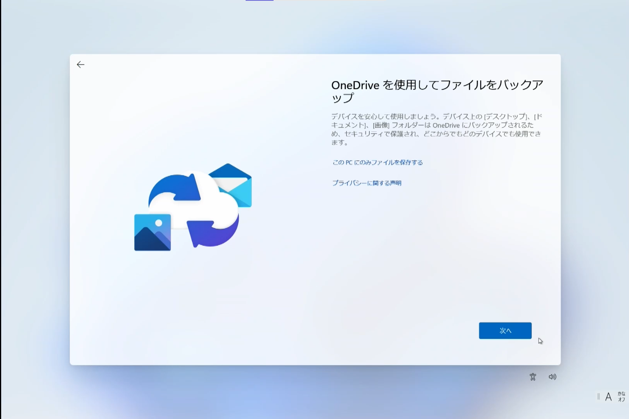Click the picture icon in the illustration

click(x=152, y=232)
